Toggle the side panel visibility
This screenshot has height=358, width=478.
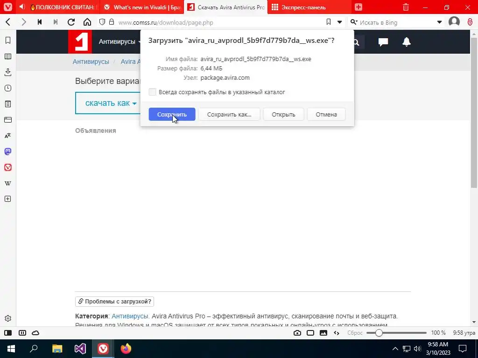coord(8,333)
